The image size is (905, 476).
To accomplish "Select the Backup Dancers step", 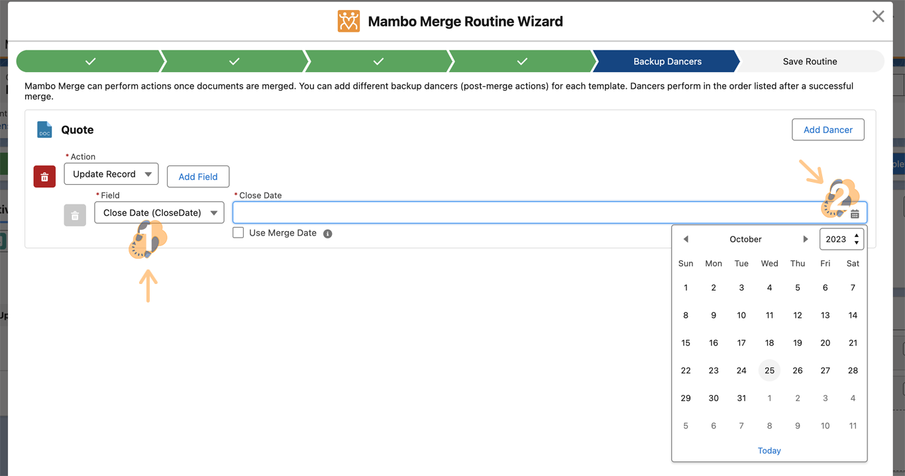I will (666, 62).
